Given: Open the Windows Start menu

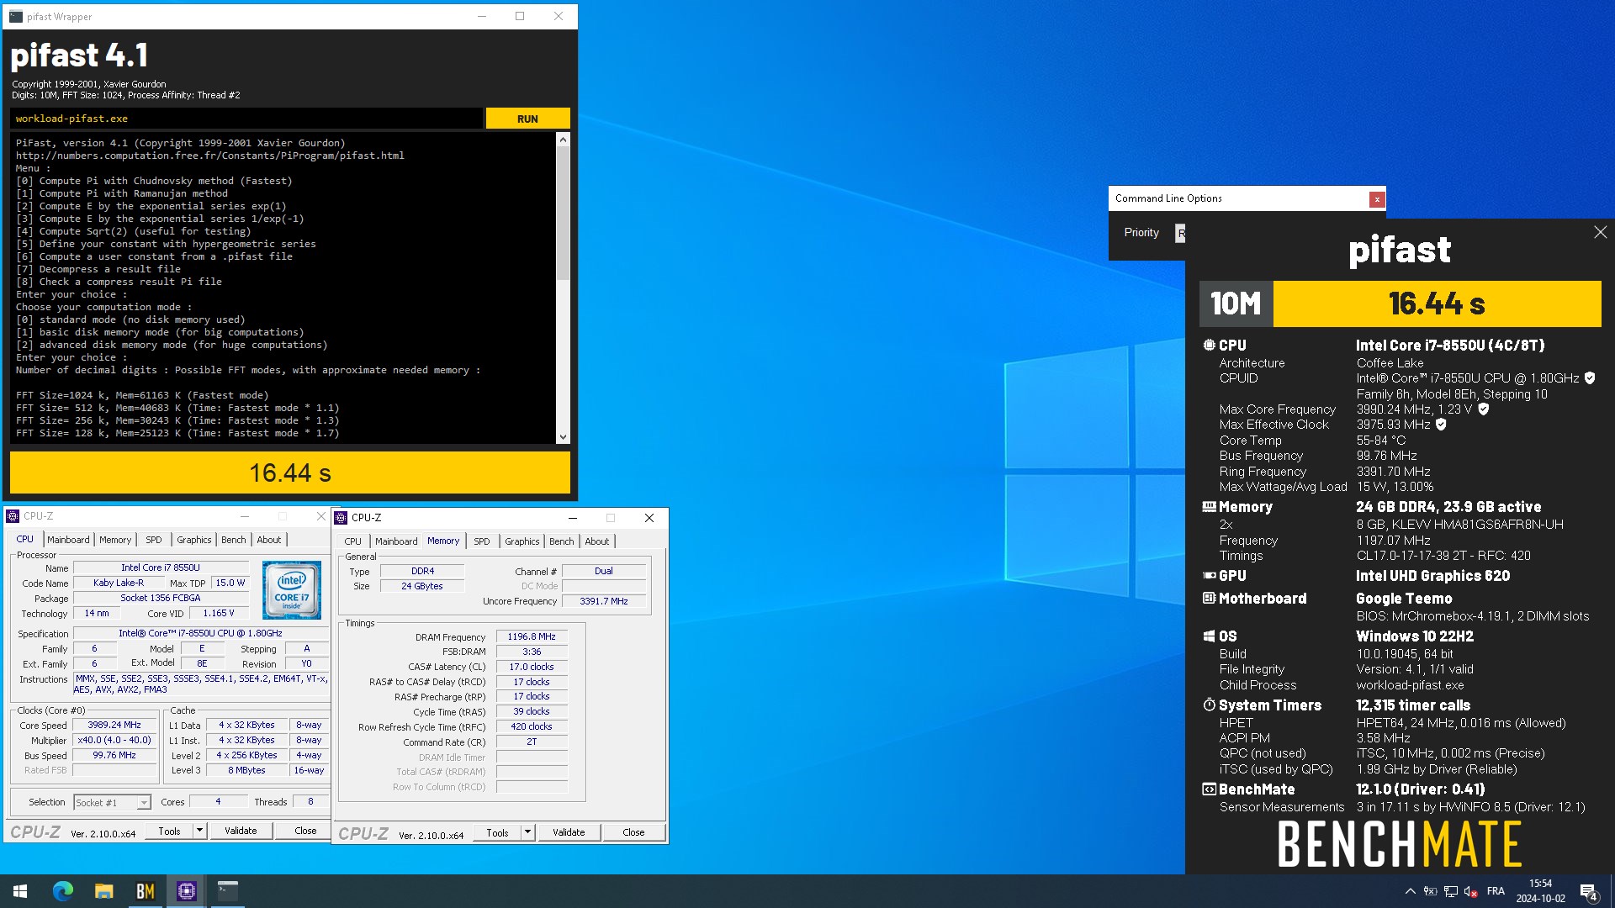Looking at the screenshot, I should (20, 891).
